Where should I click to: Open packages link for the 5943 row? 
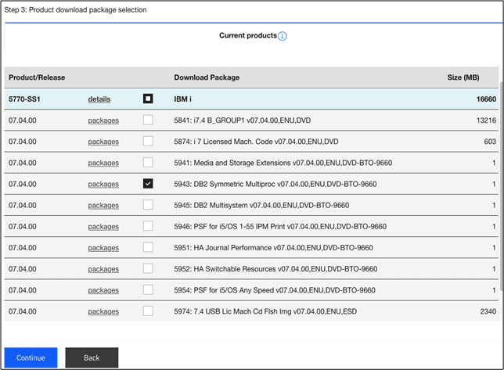coord(103,184)
